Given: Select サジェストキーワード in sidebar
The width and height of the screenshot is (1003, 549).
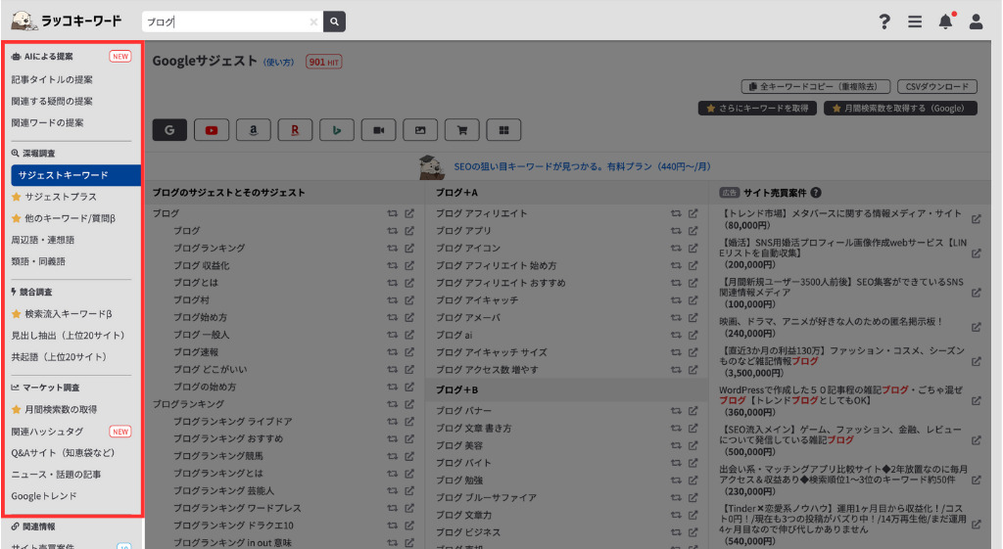Looking at the screenshot, I should pos(75,175).
